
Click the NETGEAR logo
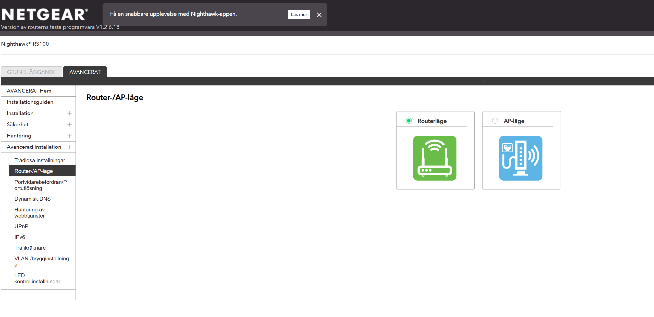[45, 14]
